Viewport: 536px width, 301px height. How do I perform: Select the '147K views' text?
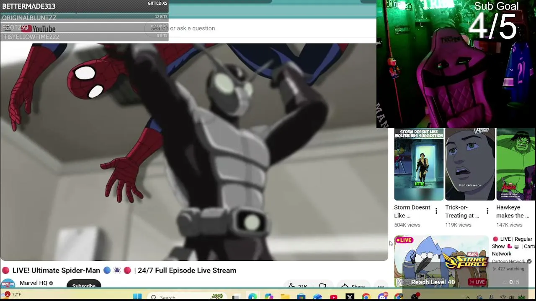point(509,225)
